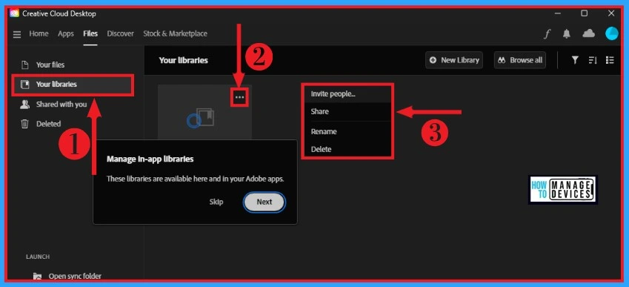The width and height of the screenshot is (629, 287).
Task: Open the notifications bell
Action: click(567, 33)
